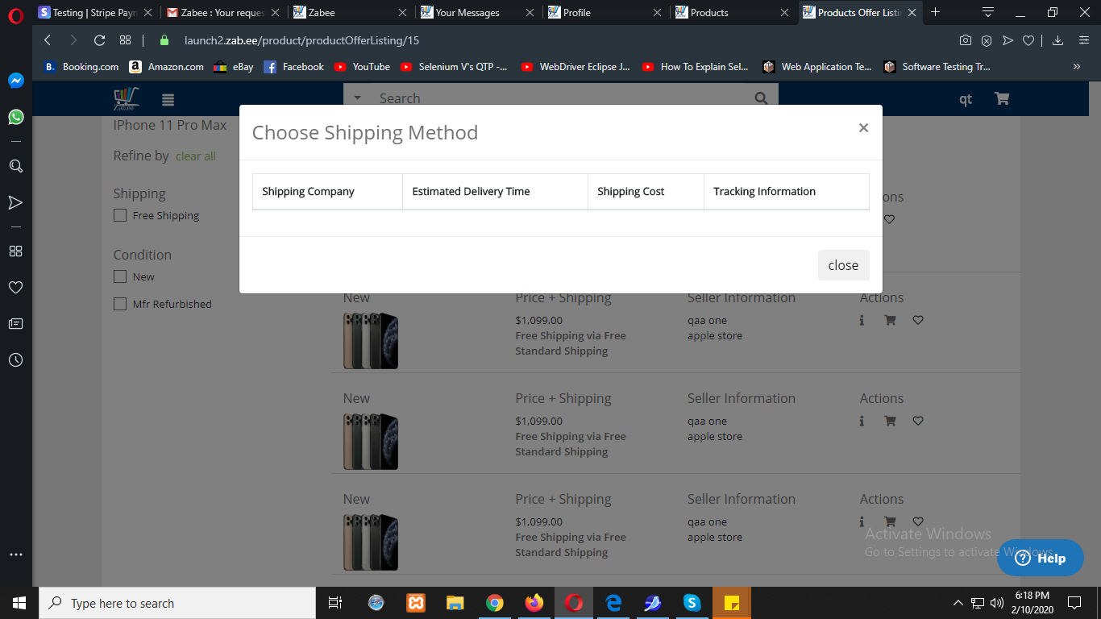Expand the bookmarks bar overflow chevron
The image size is (1101, 619).
1077,67
